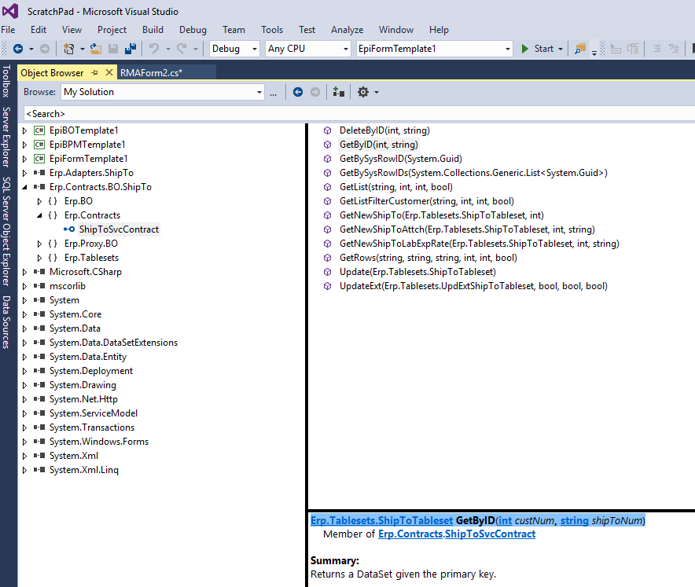Click the System.Xml assembly icon

pos(39,456)
